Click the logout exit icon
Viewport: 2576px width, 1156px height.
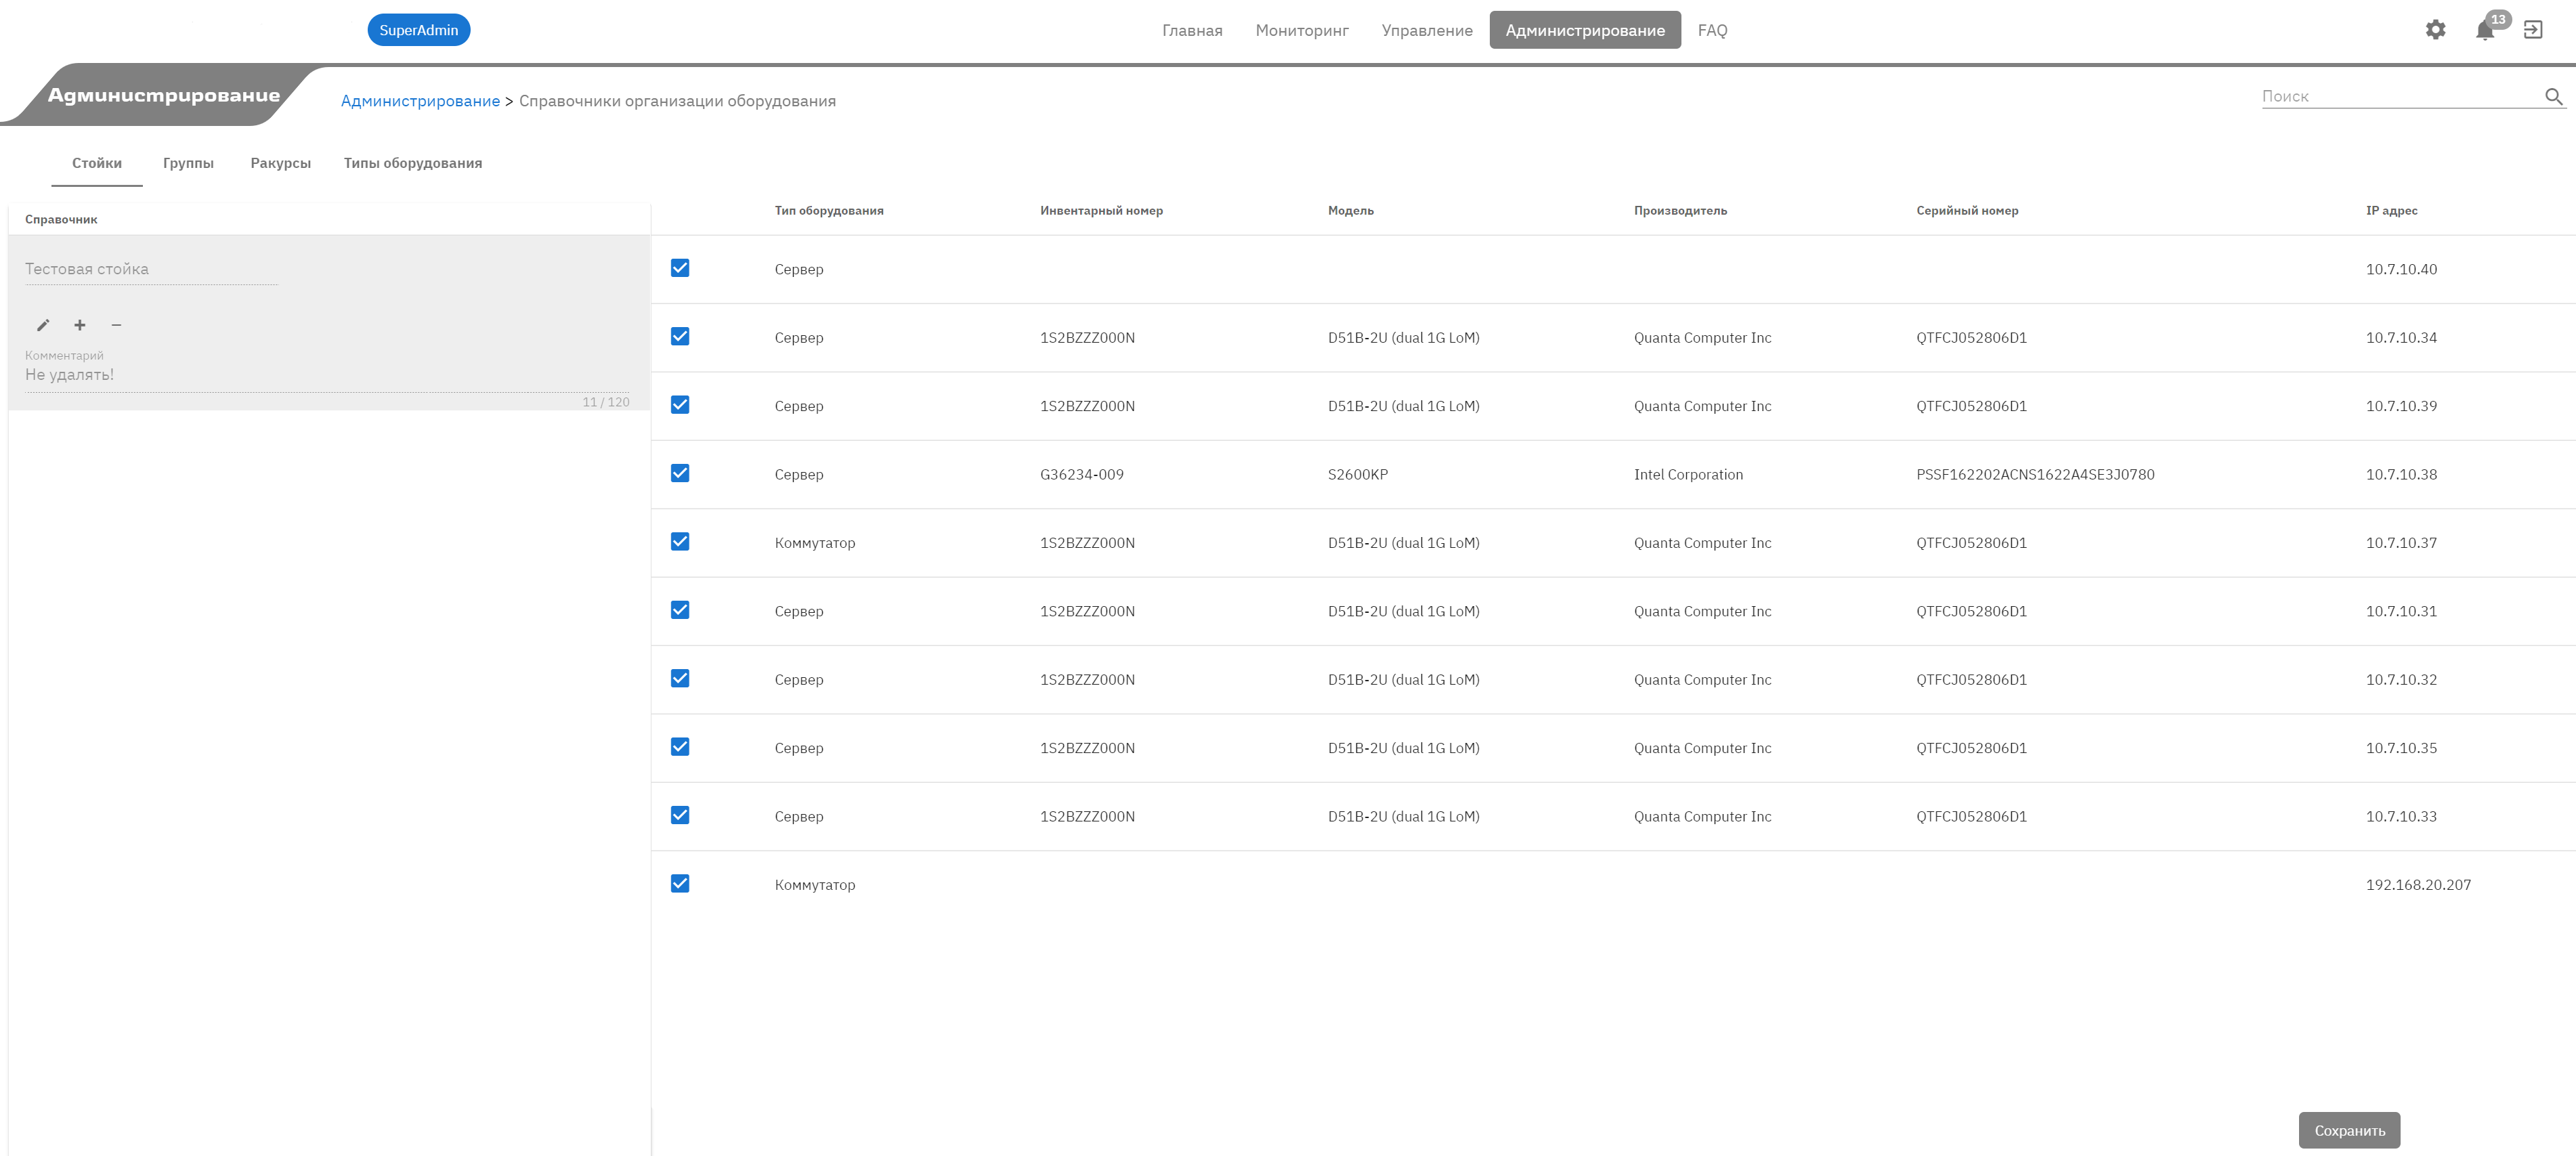[2533, 30]
